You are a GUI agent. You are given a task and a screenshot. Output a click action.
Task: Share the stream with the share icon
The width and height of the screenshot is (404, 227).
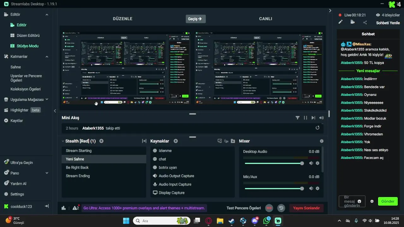[365, 22]
